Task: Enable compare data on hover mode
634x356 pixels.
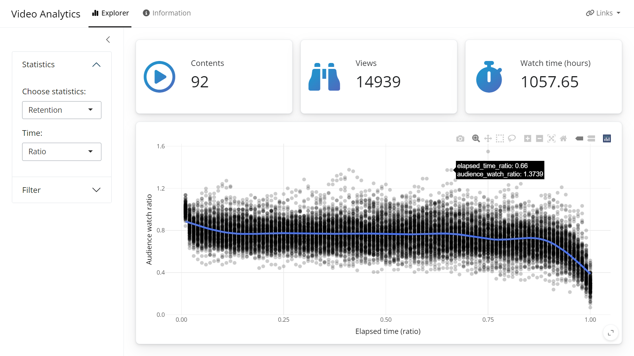Action: tap(591, 138)
